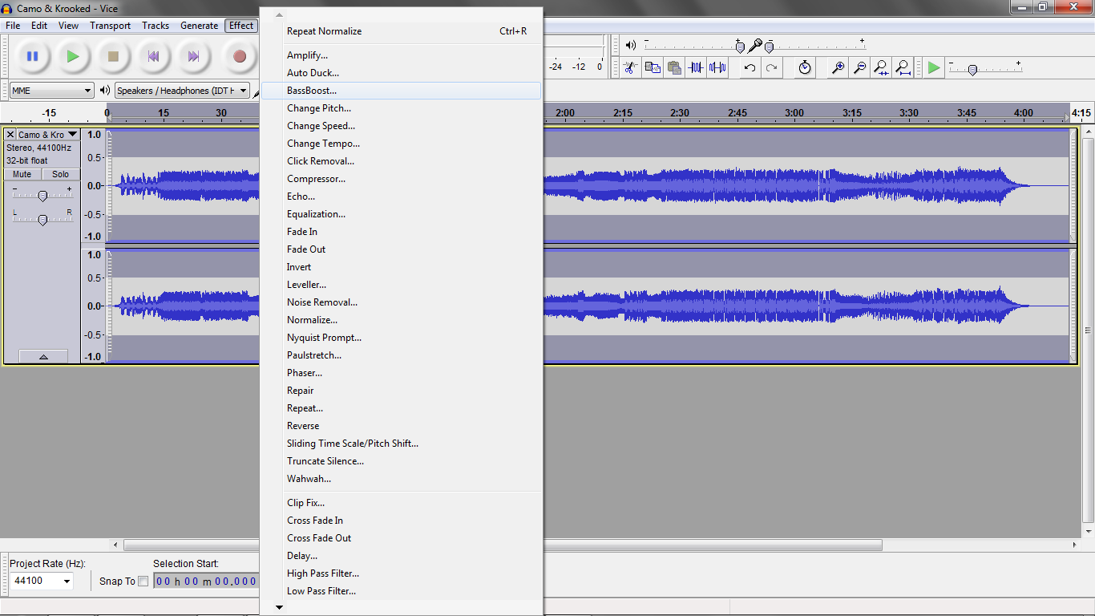
Task: Click the Cut (scissors) tool icon
Action: (631, 67)
